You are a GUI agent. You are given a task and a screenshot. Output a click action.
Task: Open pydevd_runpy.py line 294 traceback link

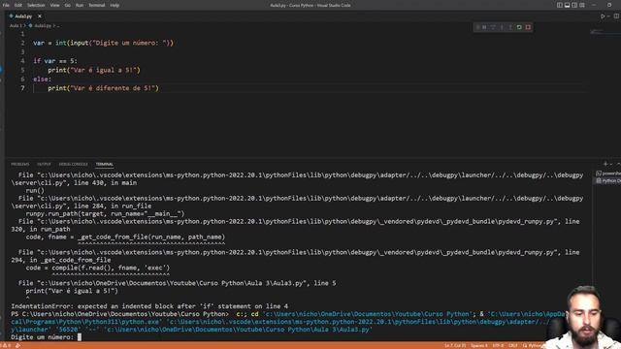(x=295, y=256)
